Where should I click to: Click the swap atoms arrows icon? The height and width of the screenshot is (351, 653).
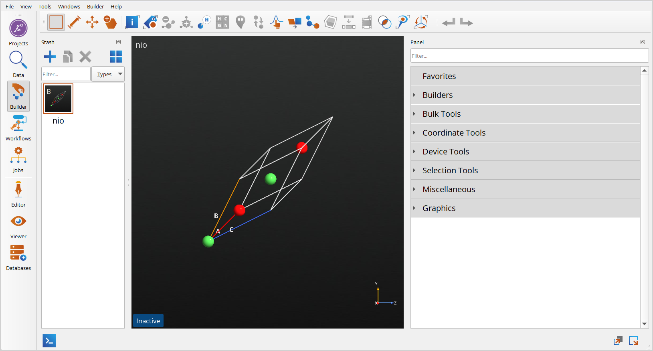pos(259,22)
